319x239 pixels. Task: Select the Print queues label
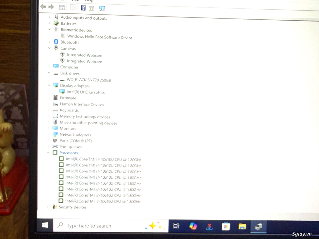(x=71, y=147)
